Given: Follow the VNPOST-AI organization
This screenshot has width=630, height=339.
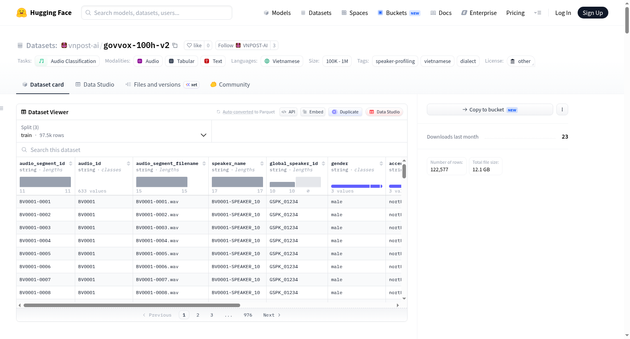Looking at the screenshot, I should (x=243, y=45).
